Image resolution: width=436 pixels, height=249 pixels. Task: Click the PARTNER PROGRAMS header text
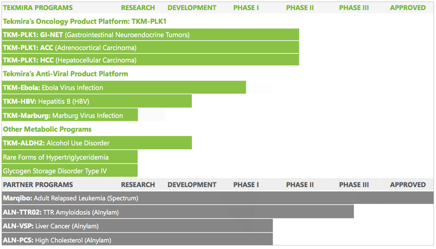pyautogui.click(x=38, y=185)
